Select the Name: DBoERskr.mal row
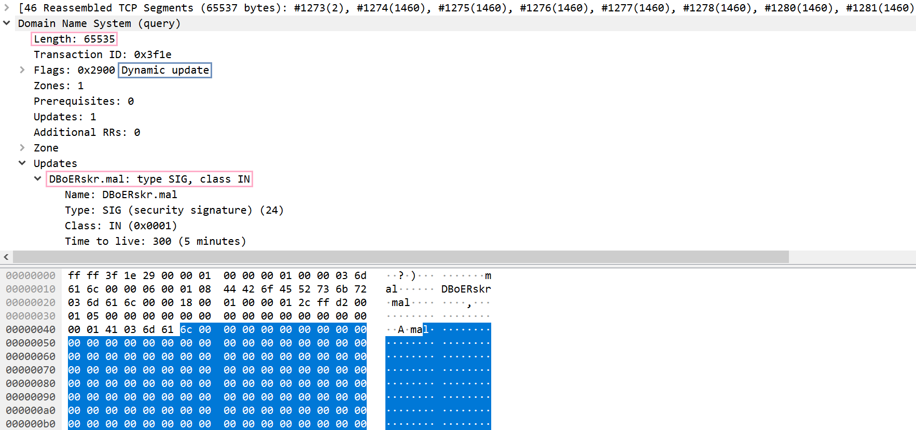916x430 pixels. pos(121,195)
